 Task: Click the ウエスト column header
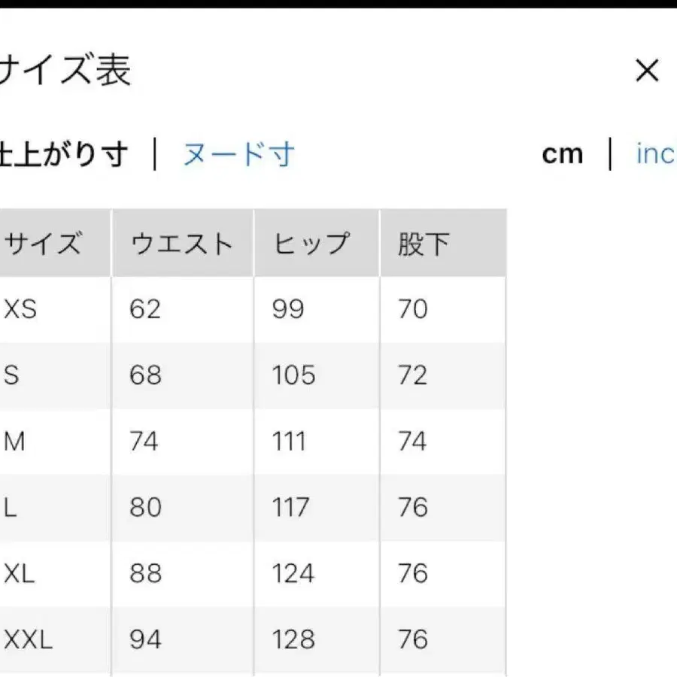pyautogui.click(x=181, y=241)
